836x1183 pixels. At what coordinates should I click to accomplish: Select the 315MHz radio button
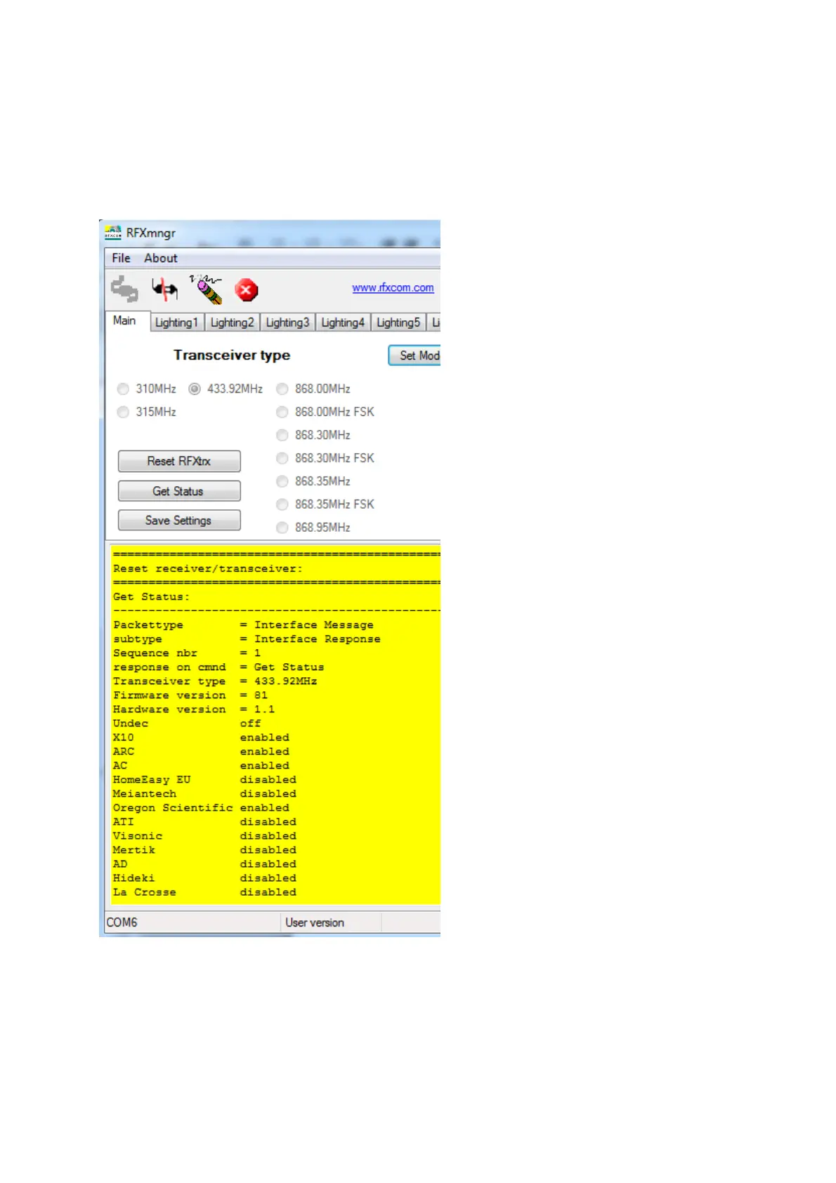pyautogui.click(x=124, y=412)
